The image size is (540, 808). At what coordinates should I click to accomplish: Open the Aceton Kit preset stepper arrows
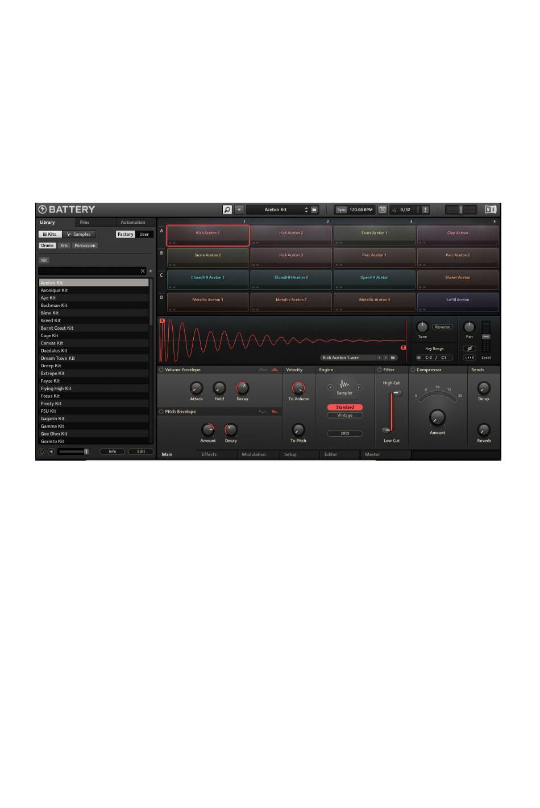pos(306,210)
